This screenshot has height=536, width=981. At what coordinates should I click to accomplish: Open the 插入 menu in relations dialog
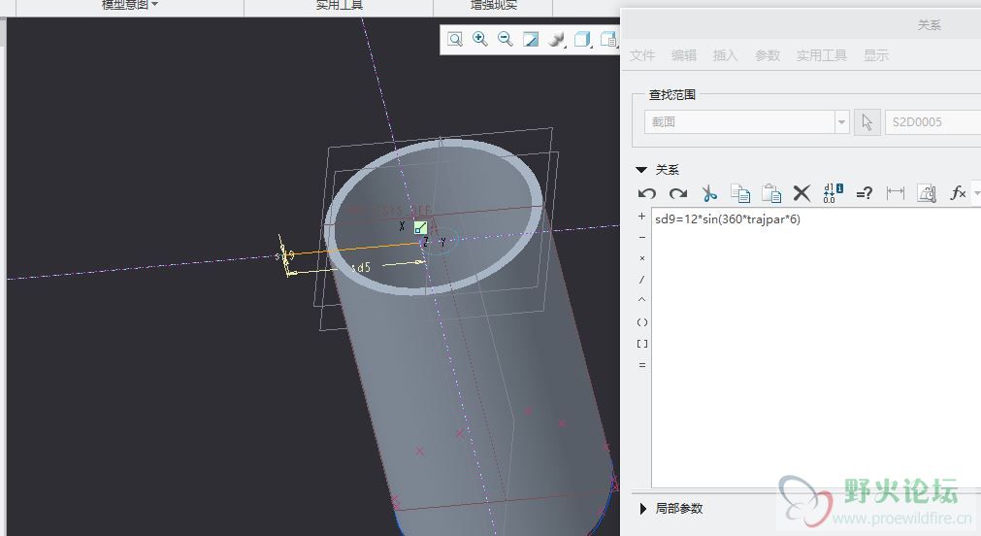[725, 55]
